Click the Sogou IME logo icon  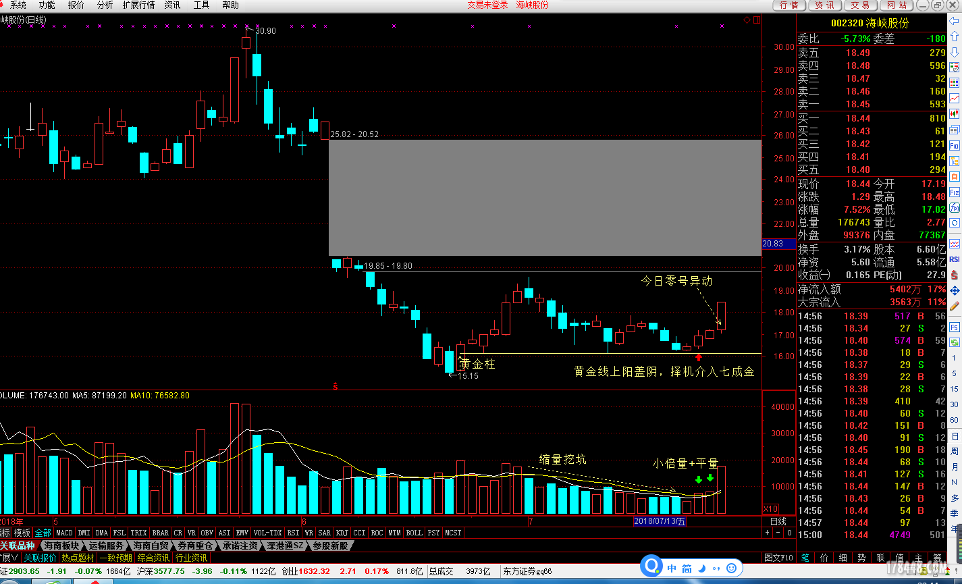[x=652, y=566]
